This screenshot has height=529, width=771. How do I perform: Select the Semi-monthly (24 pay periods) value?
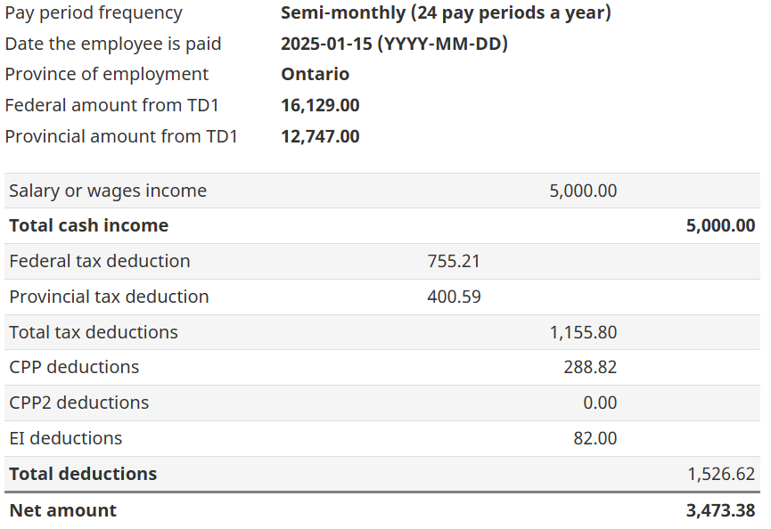(446, 13)
